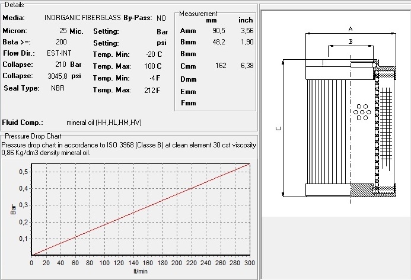Click the Media value INORGANIC FIBERGLASS
This screenshot has width=411, height=280.
point(82,18)
